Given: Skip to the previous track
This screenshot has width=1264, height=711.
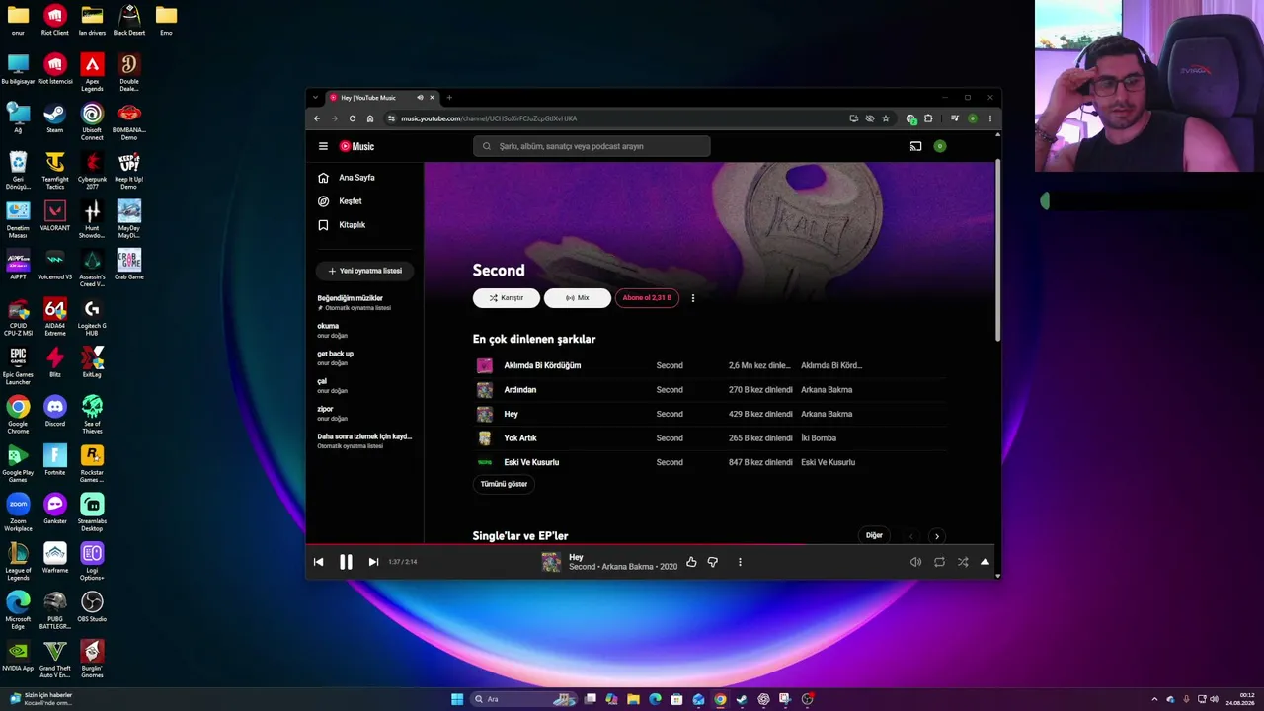Looking at the screenshot, I should (318, 562).
